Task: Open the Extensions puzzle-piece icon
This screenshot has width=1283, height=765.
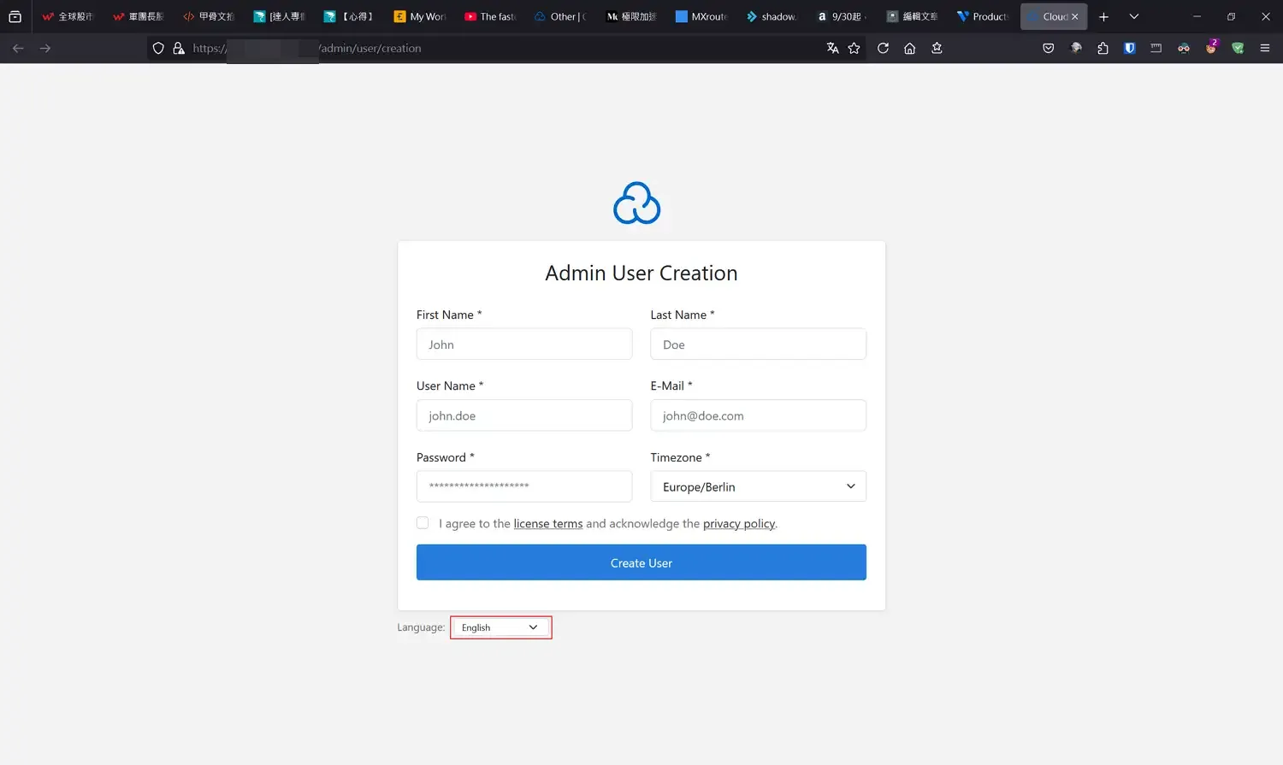Action: (1103, 49)
